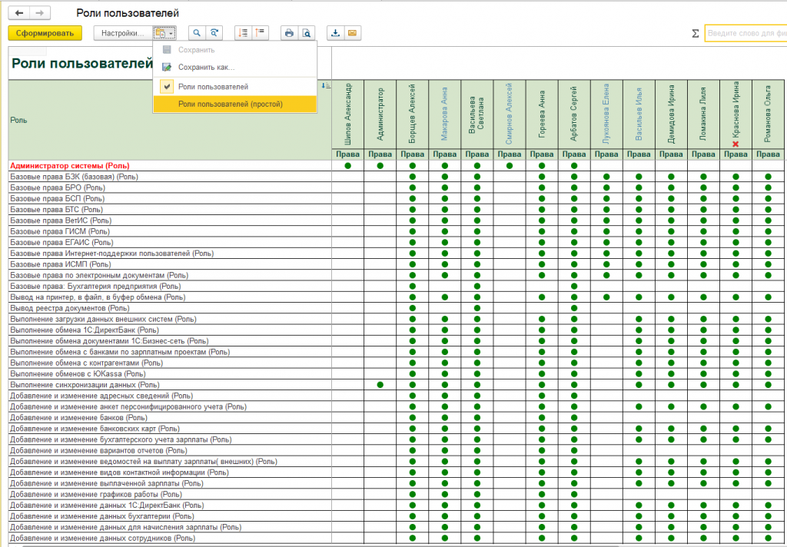Image resolution: width=787 pixels, height=547 pixels.
Task: Open report variants dropdown button
Action: click(164, 33)
